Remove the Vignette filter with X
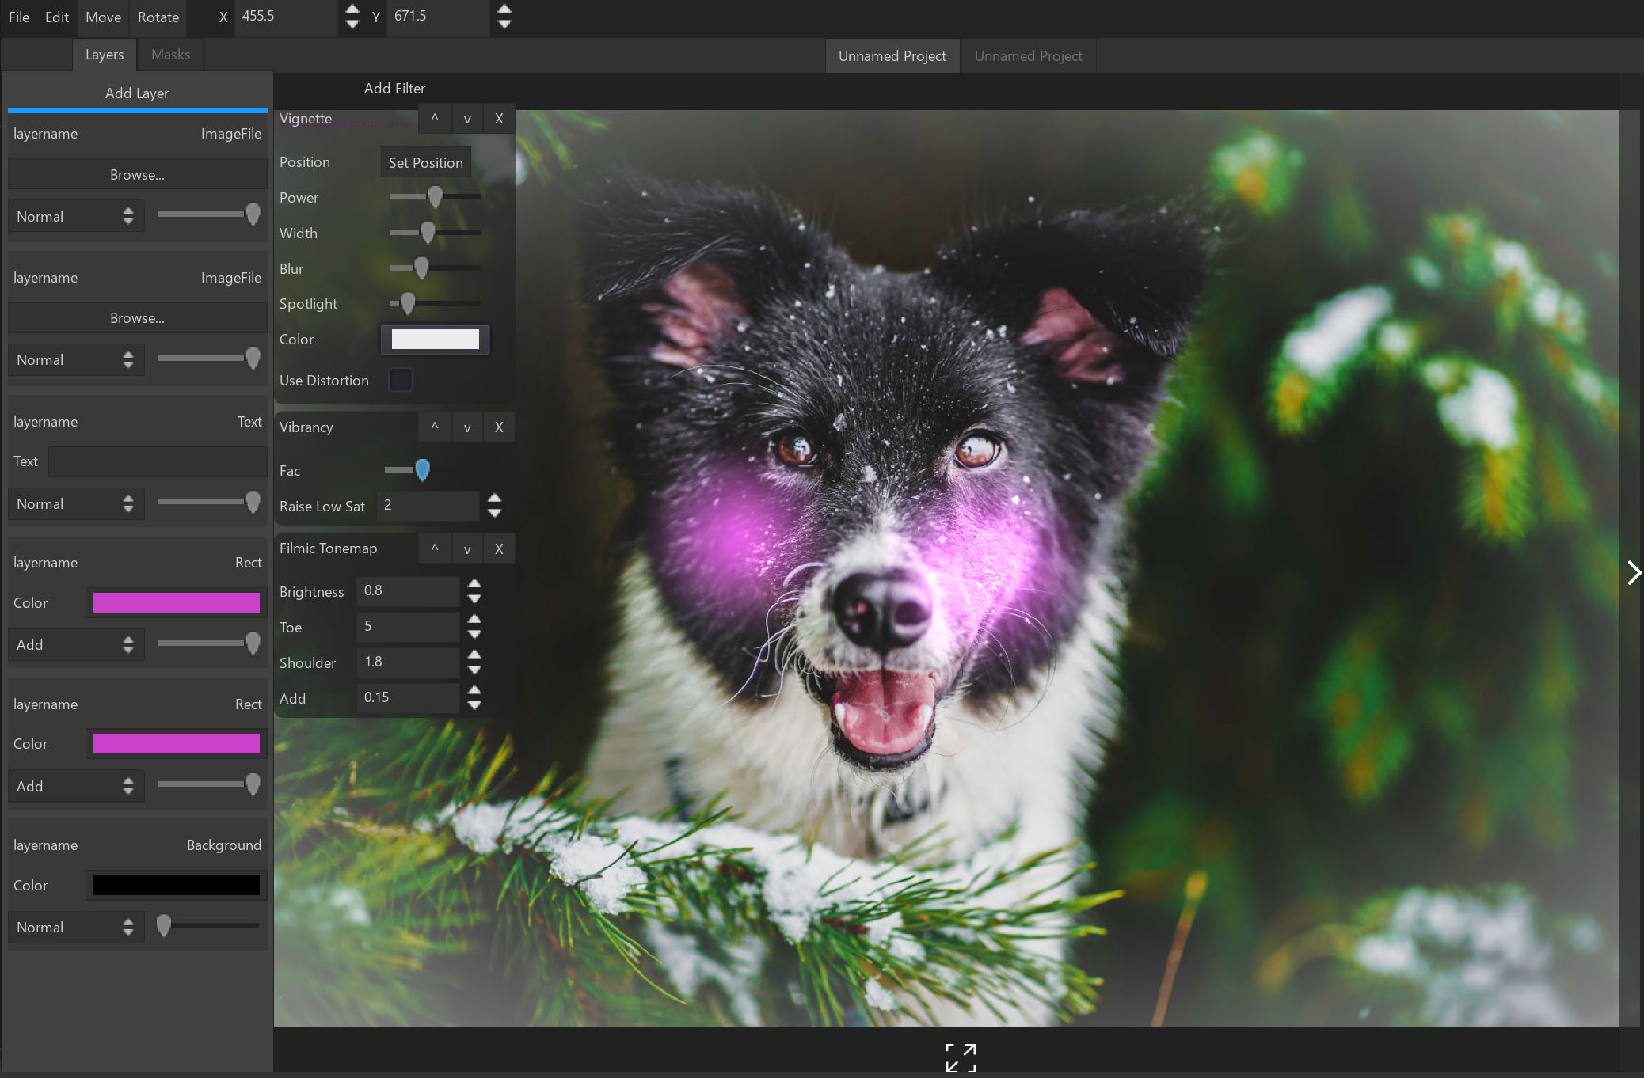The image size is (1644, 1078). (499, 119)
